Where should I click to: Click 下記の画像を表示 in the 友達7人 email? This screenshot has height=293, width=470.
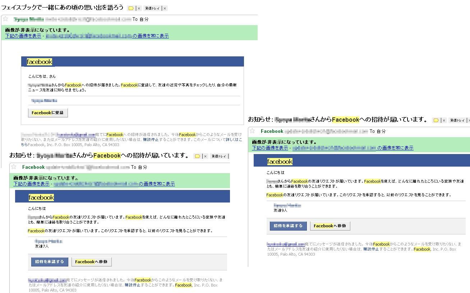[31, 184]
